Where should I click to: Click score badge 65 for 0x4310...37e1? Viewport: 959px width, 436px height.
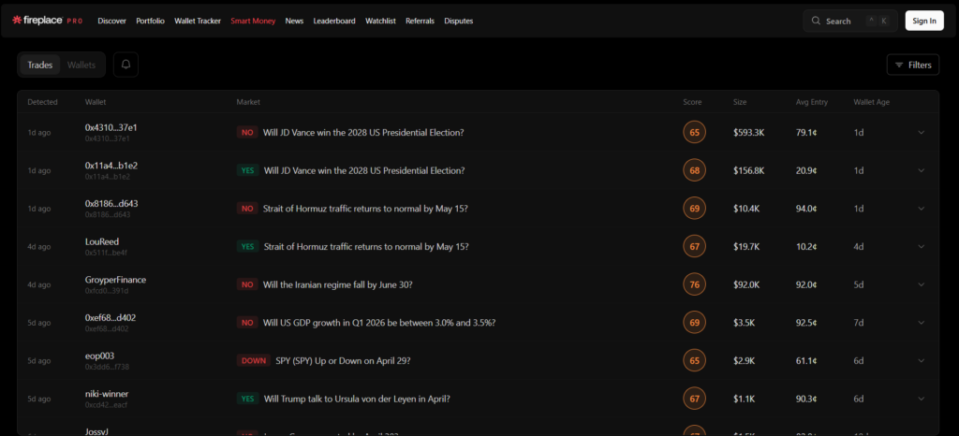click(694, 133)
